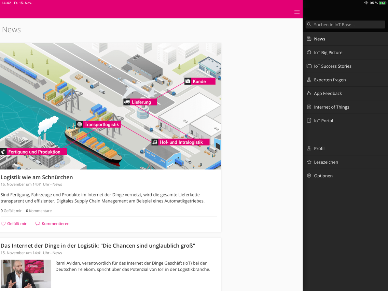Click the IoT Success Stories folder icon
The image size is (388, 291).
click(x=309, y=66)
